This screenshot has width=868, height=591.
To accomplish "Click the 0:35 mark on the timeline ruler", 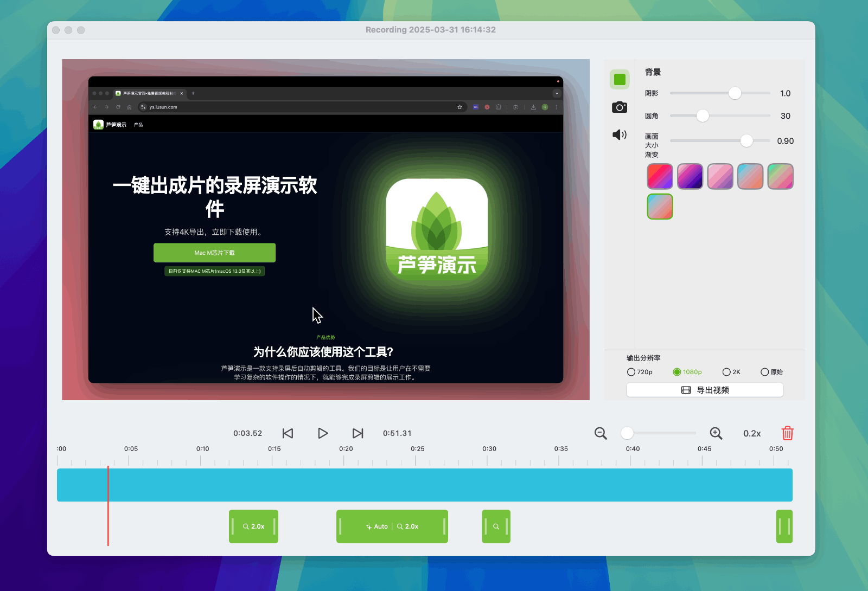I will (x=561, y=449).
